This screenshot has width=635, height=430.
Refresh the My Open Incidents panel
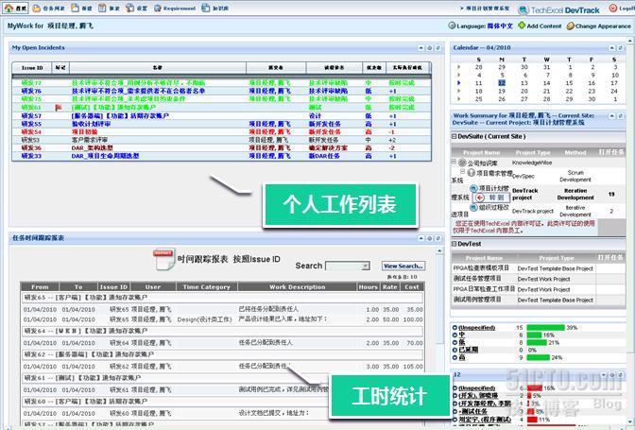click(438, 48)
